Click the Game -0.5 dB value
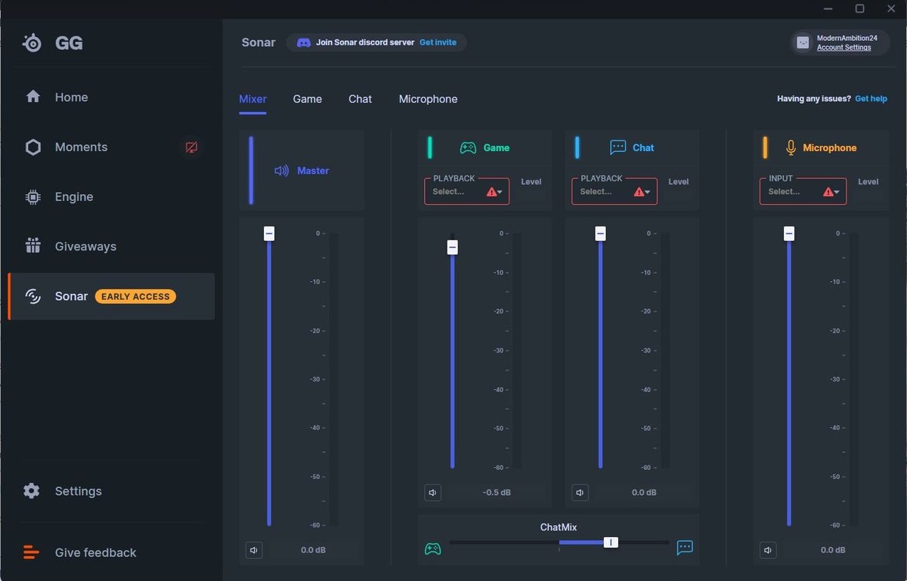 click(497, 493)
